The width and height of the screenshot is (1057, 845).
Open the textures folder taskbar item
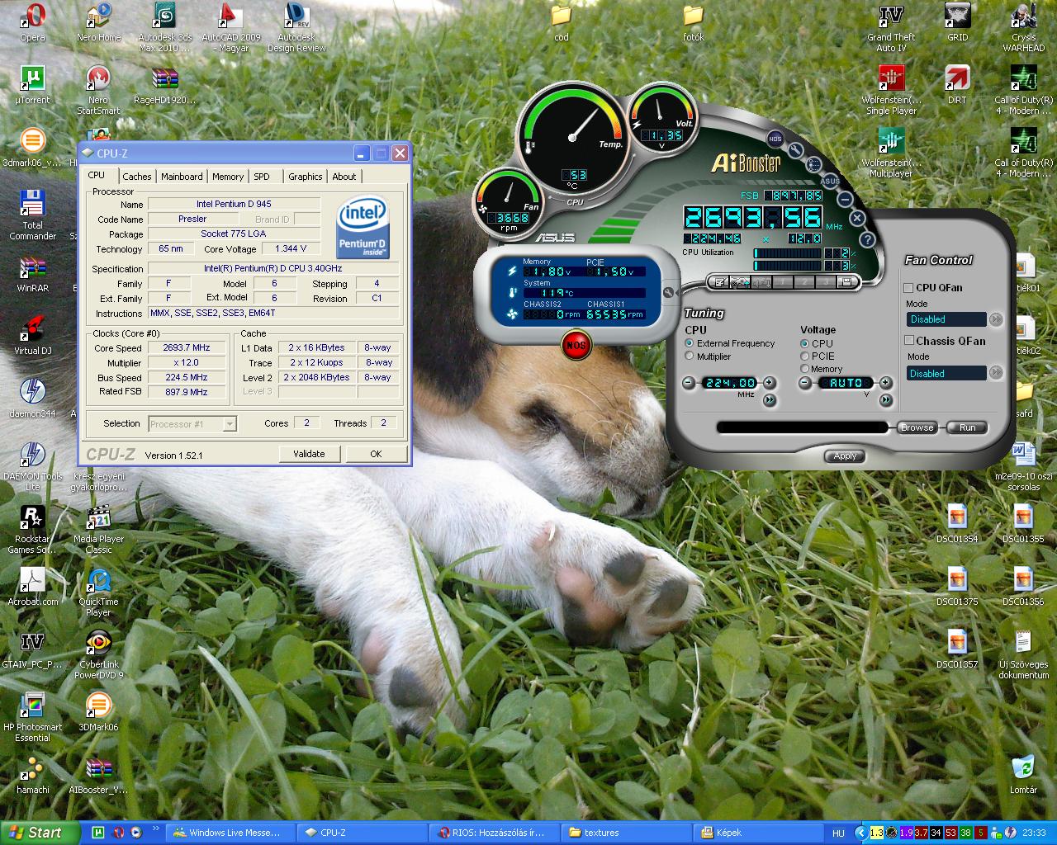tap(626, 833)
